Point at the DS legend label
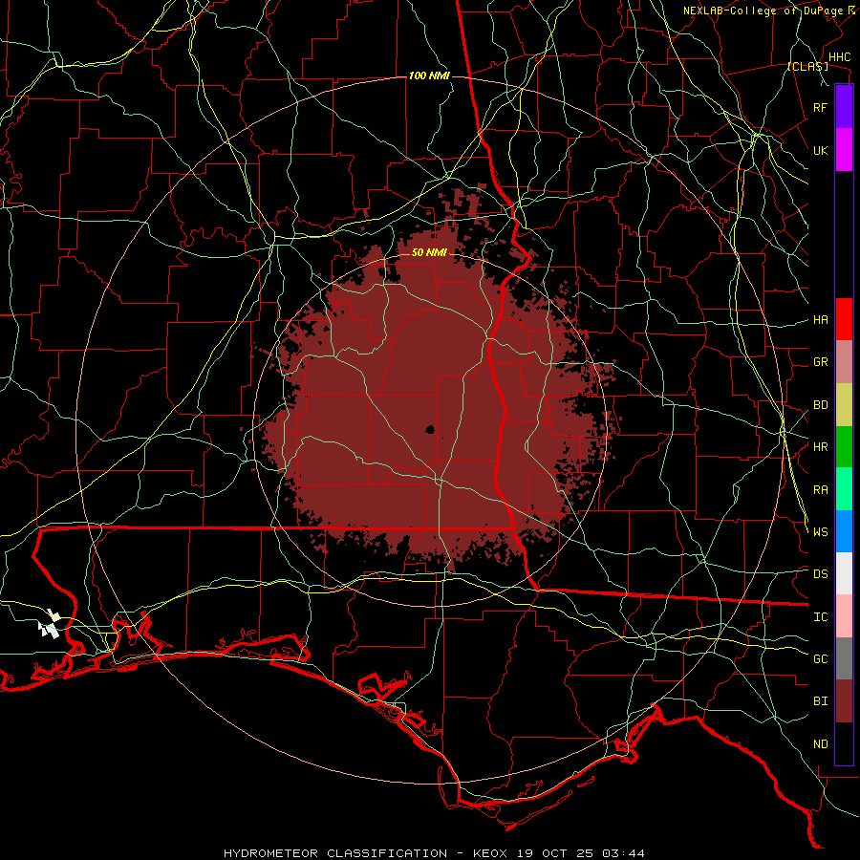The width and height of the screenshot is (860, 860). coord(820,574)
